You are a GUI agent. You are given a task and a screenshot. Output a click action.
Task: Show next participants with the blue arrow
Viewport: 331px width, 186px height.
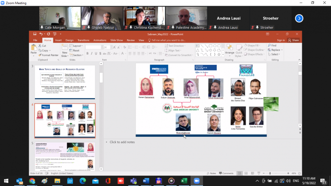click(x=299, y=19)
